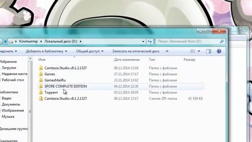Show more toolbar commands chevron
The image size is (252, 142).
[x=167, y=51]
